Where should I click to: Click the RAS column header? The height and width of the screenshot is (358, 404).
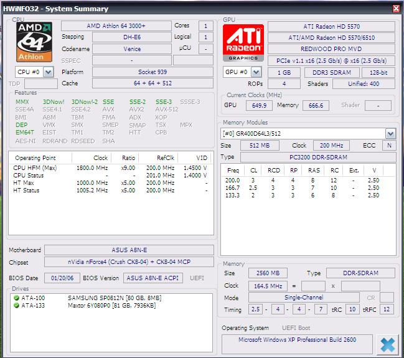click(314, 171)
